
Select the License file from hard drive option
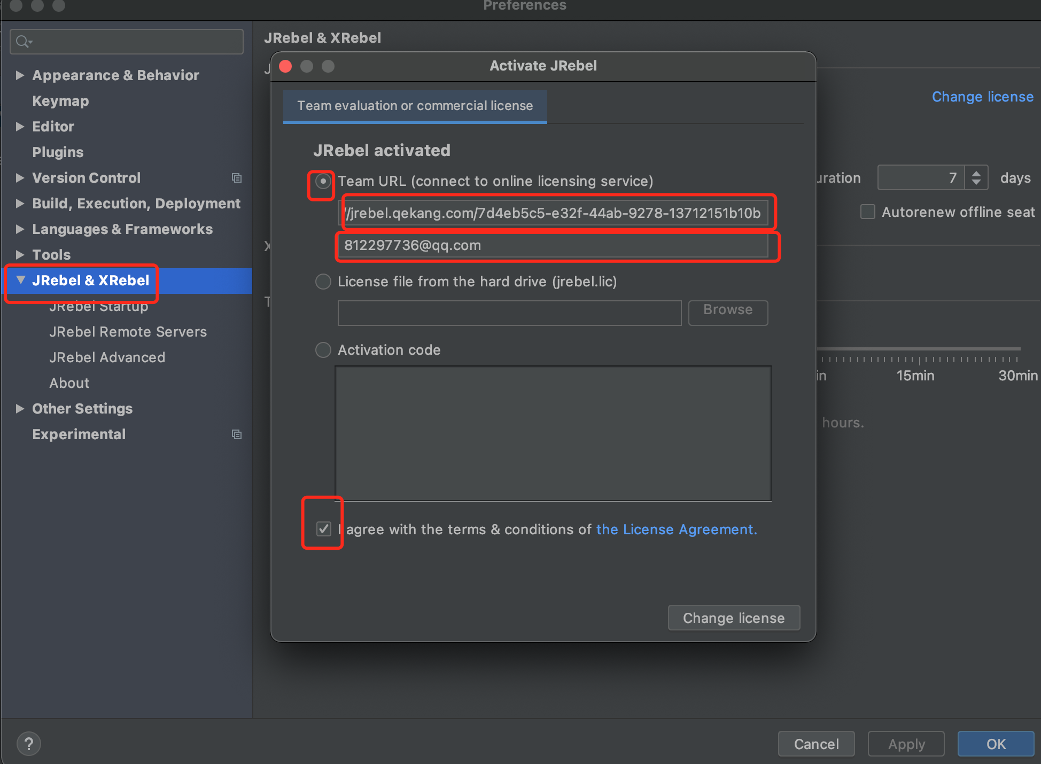pyautogui.click(x=323, y=282)
